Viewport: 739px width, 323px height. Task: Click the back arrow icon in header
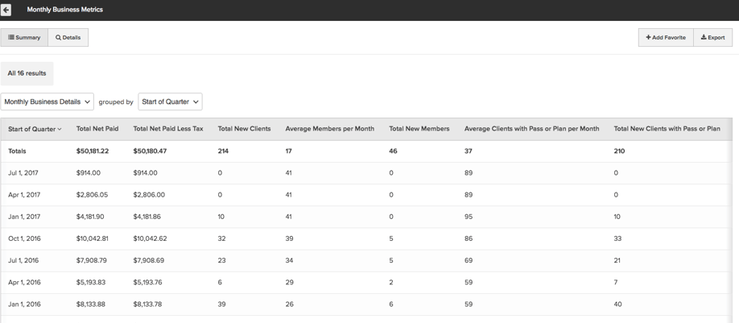[x=6, y=10]
